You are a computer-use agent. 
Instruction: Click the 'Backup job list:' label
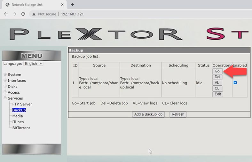[x=86, y=57]
